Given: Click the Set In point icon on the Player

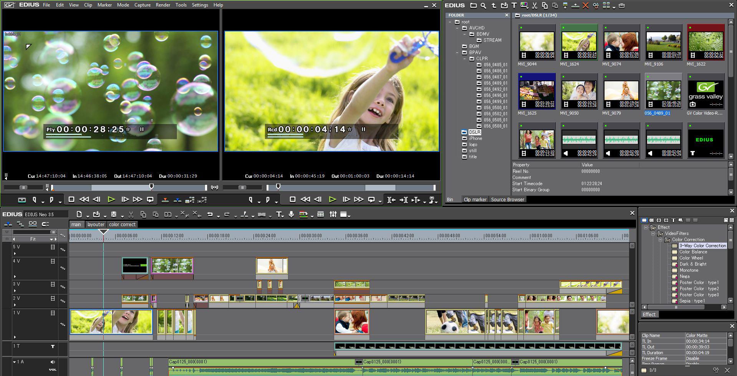Looking at the screenshot, I should click(34, 200).
